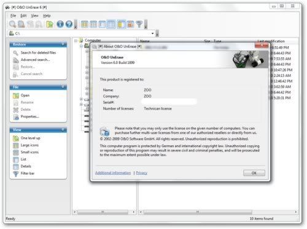Viewport: 307px width, 229px height.
Task: Open overflow arrow after the help icon
Action: click(76, 25)
